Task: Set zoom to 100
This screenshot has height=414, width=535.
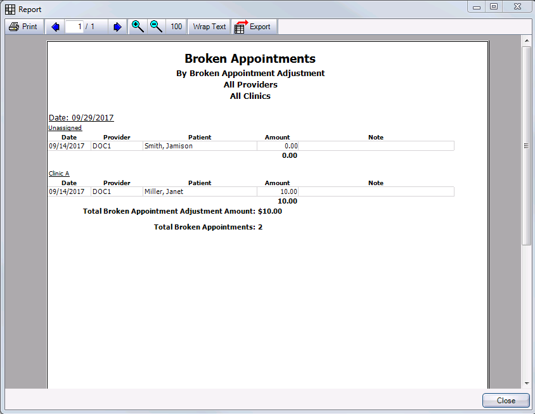Action: pos(176,27)
